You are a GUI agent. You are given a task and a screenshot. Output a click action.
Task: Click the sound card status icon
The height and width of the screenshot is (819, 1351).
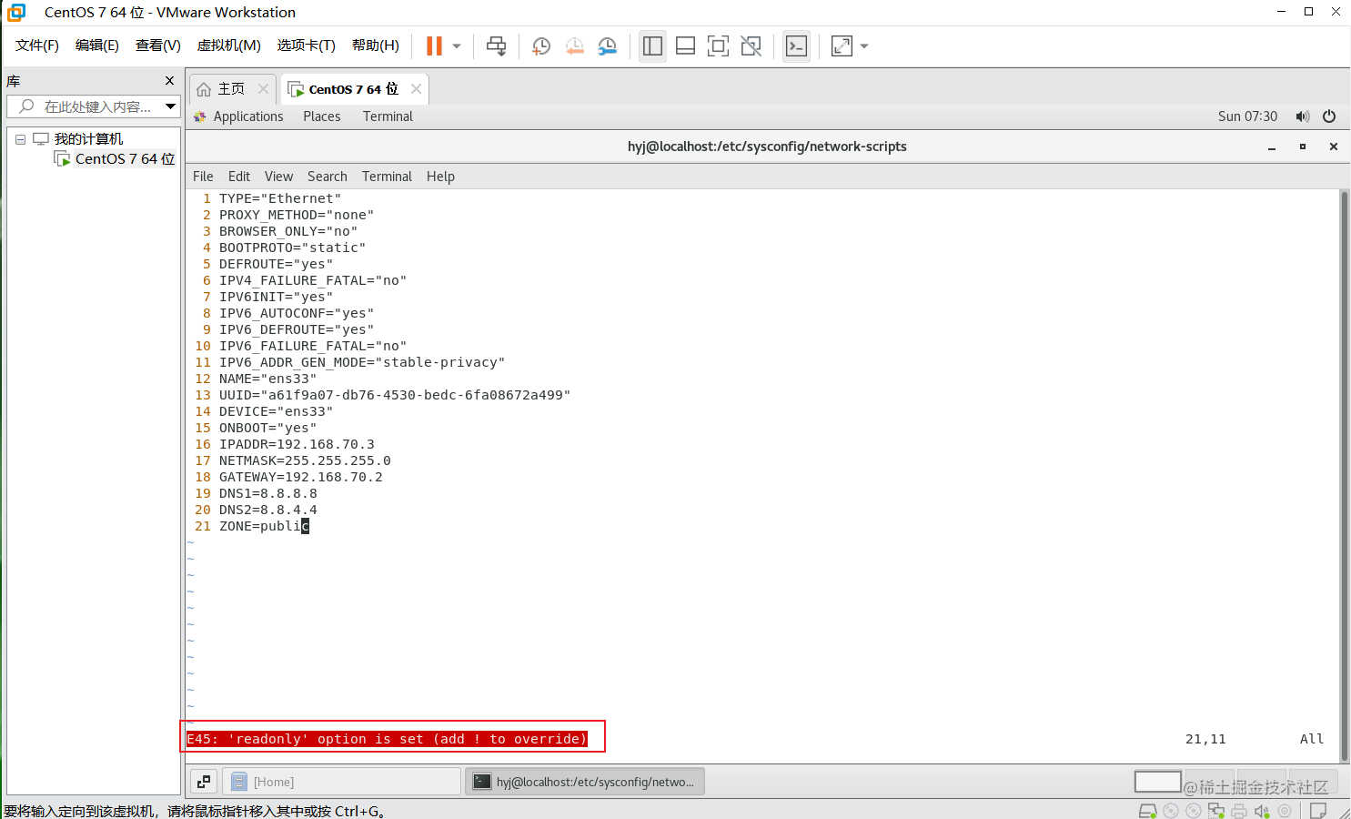1262,811
